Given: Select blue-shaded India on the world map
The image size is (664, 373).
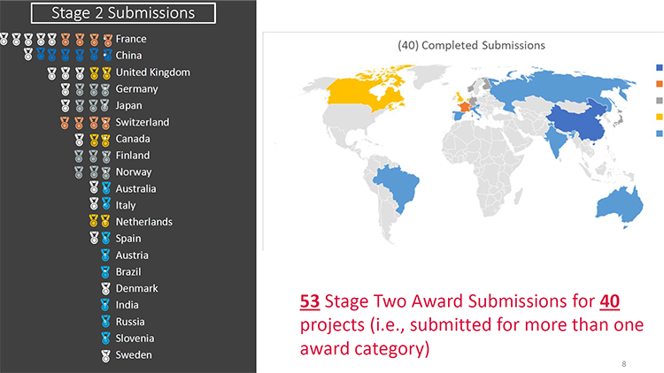Looking at the screenshot, I should point(558,141).
